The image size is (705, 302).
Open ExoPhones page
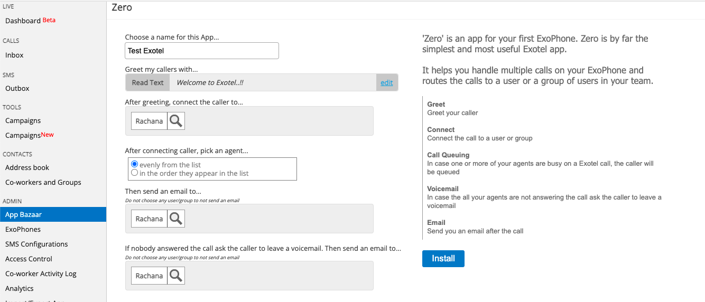click(23, 229)
